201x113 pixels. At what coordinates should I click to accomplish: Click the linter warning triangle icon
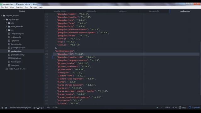[38, 108]
